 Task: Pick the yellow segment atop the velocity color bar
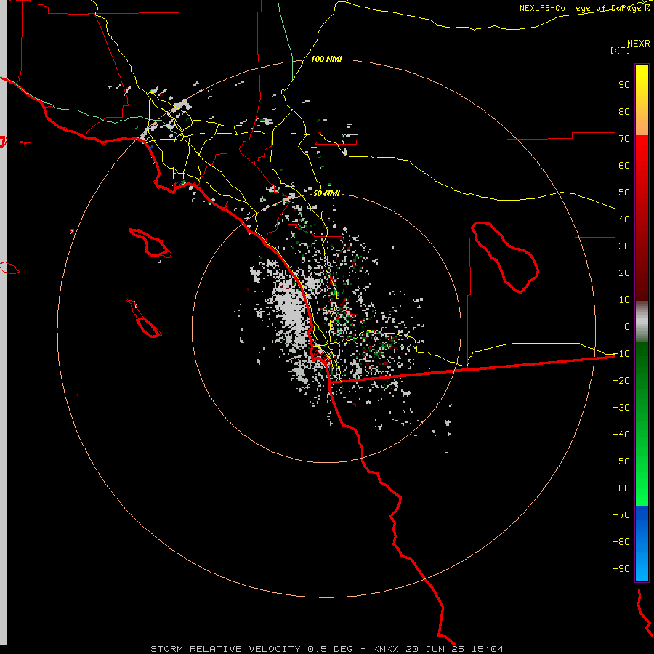tap(642, 100)
